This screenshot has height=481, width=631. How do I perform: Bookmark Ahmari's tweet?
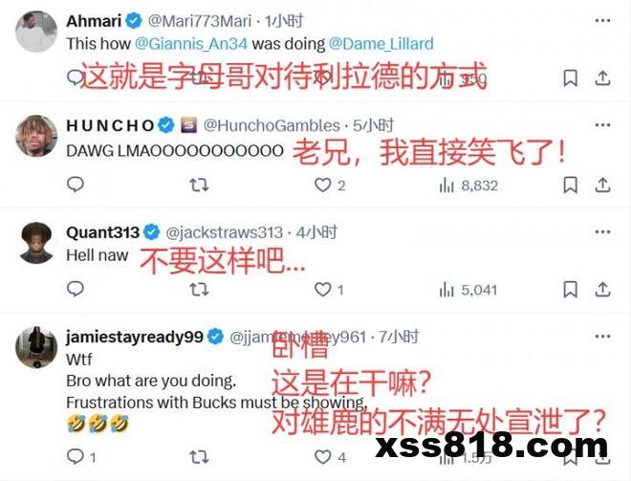(570, 78)
